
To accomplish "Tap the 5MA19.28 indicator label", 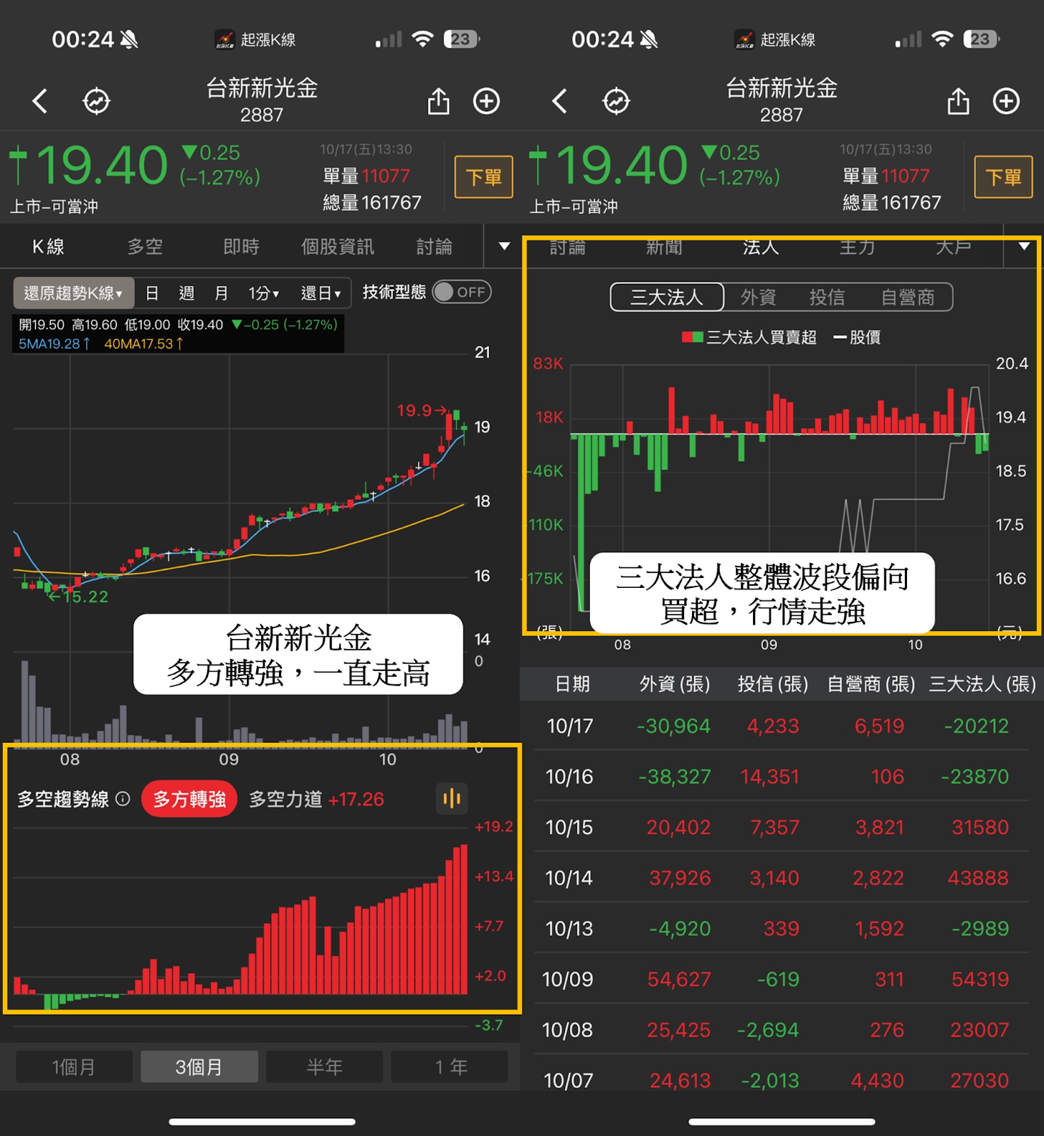I will tap(55, 344).
